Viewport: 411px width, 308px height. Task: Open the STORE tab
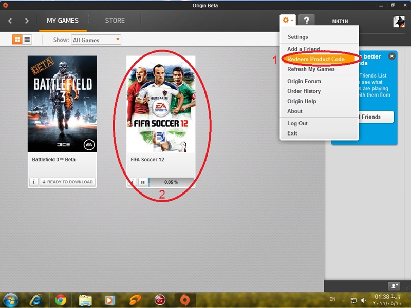click(115, 21)
